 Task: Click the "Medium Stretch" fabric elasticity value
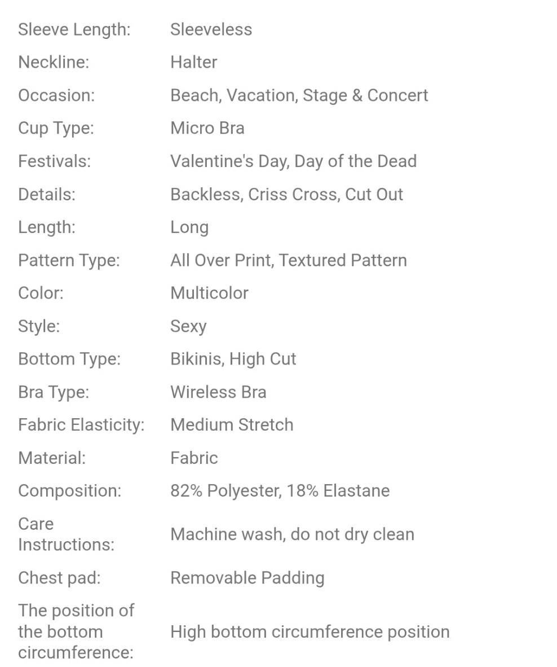(x=232, y=424)
